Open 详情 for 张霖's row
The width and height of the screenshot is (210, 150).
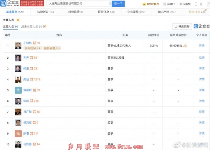202,101
